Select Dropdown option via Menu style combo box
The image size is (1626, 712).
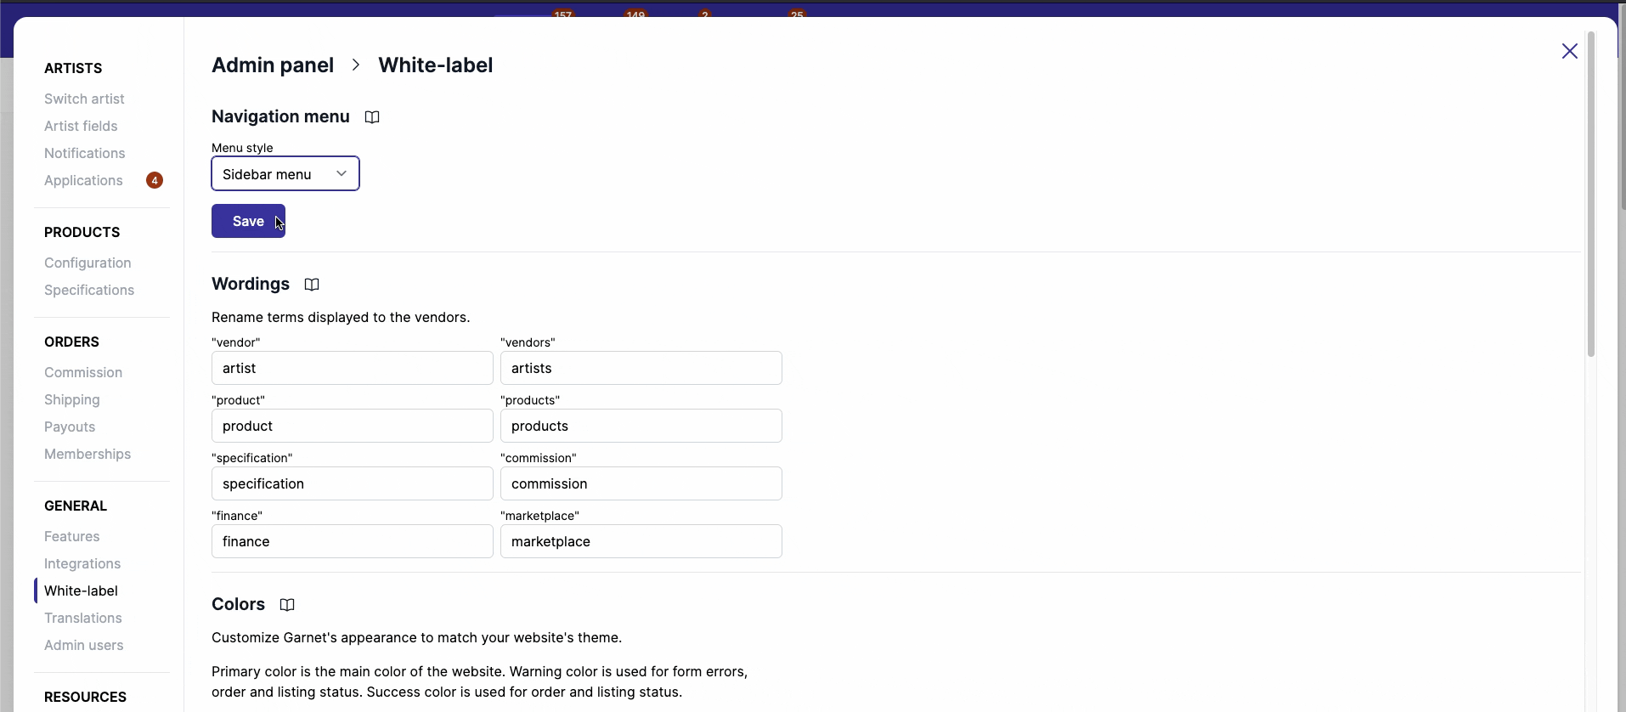point(285,174)
